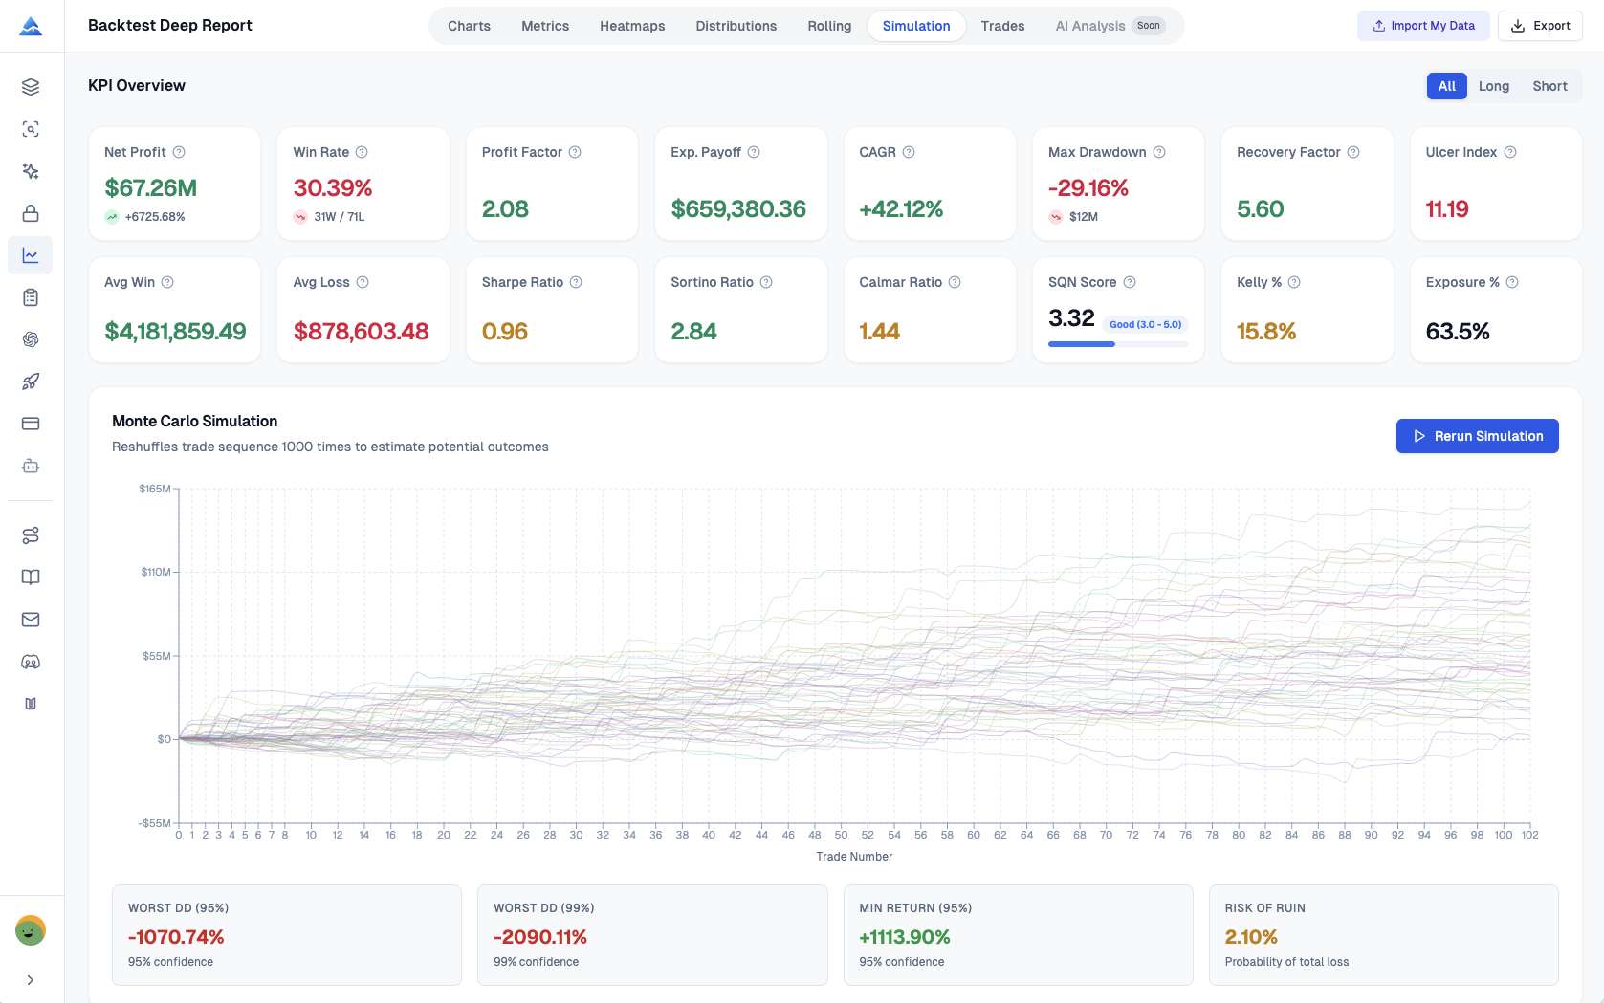This screenshot has height=1003, width=1604.
Task: Expand the sidebar with the chevron arrow
Action: [x=30, y=979]
